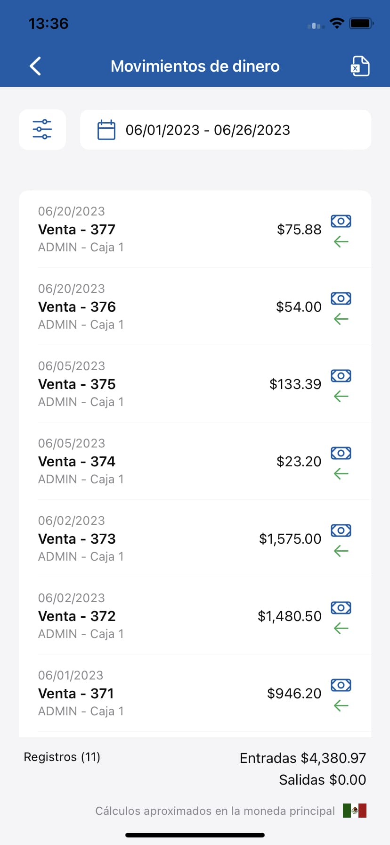
Task: Tap the calendar icon in date field
Action: click(106, 130)
